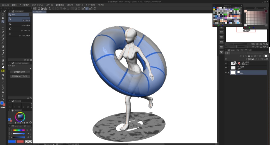Toggle transparent color checkered swatch
Viewport: 270px width, 145px height.
click(x=28, y=141)
